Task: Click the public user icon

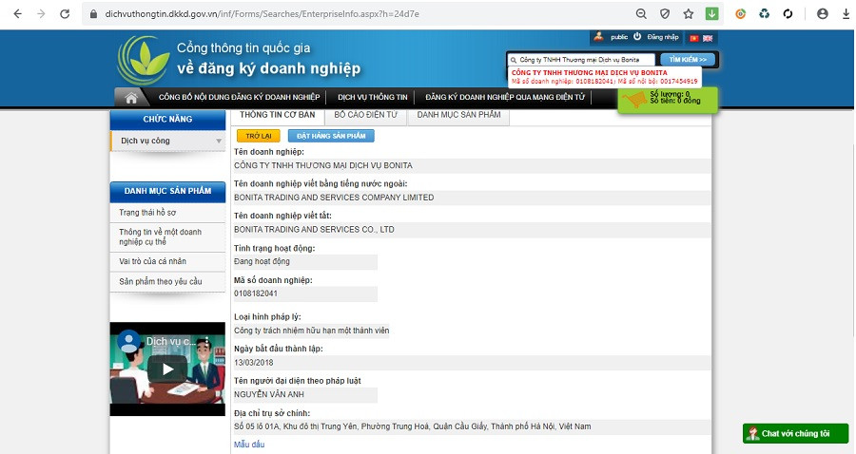Action: point(599,36)
